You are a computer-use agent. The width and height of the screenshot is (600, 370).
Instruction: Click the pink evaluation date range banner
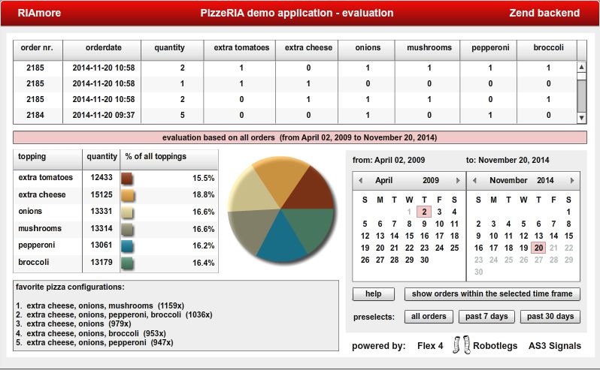(x=299, y=137)
